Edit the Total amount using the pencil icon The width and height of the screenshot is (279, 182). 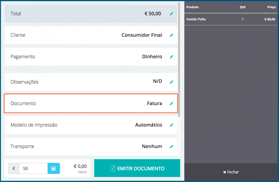tap(171, 14)
